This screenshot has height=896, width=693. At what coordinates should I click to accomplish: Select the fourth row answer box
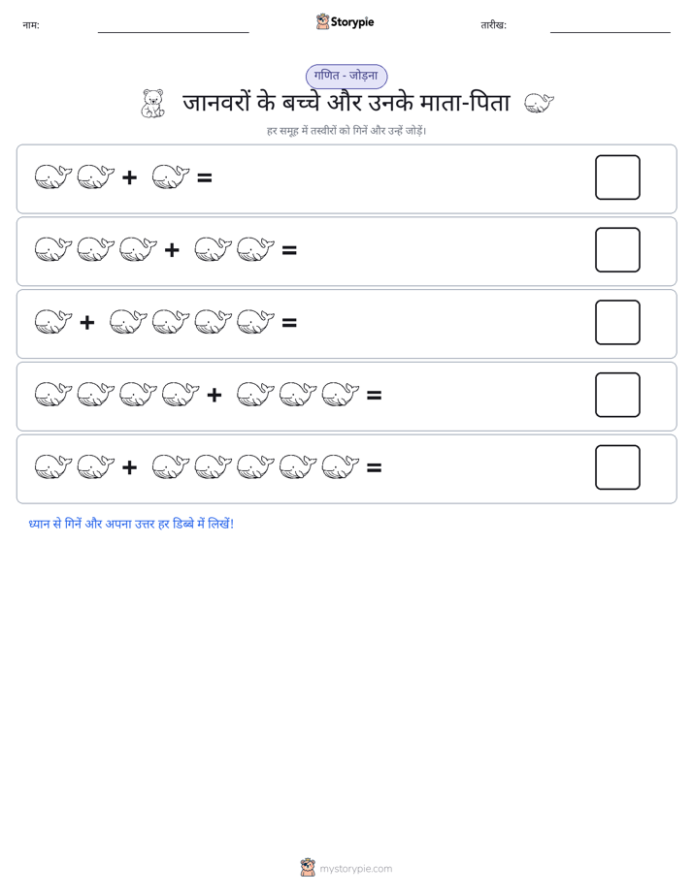point(617,395)
